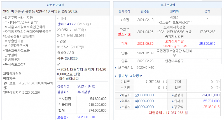Viewport: 224px width, 120px height.
Task: Click the arrow bullet beside 보존등기일
Action: coord(116,68)
